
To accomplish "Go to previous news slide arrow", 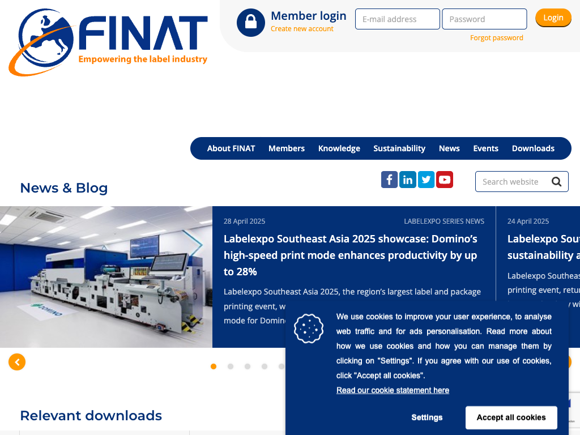I will (x=17, y=362).
